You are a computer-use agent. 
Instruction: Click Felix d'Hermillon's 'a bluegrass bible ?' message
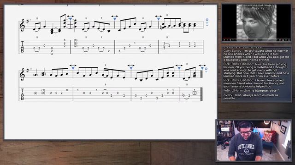tap(251, 91)
